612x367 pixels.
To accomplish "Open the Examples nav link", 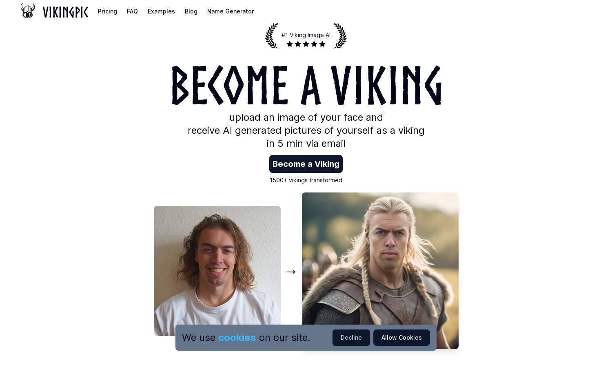I will (161, 11).
